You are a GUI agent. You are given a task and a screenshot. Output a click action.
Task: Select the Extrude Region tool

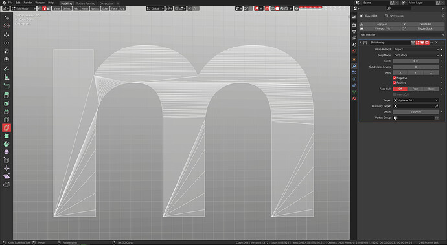point(6,95)
